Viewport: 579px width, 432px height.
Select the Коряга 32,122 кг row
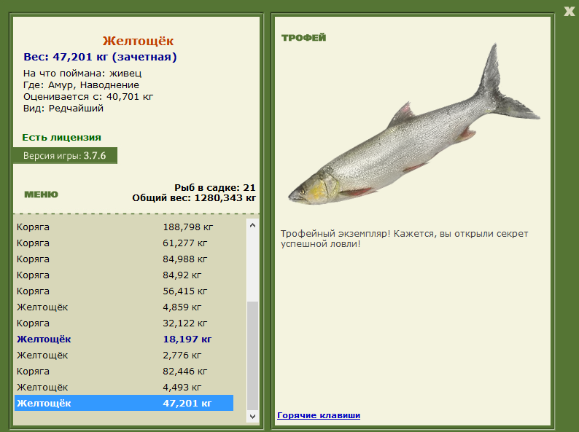(124, 323)
